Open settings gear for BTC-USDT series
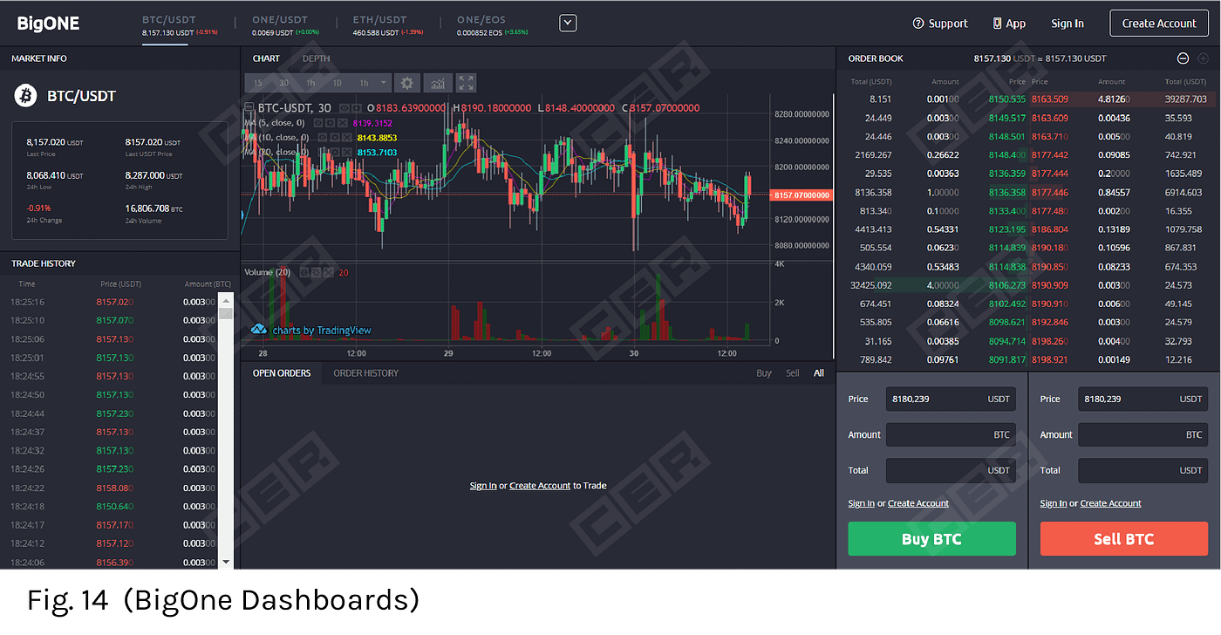Viewport: 1221px width, 635px height. (x=357, y=108)
